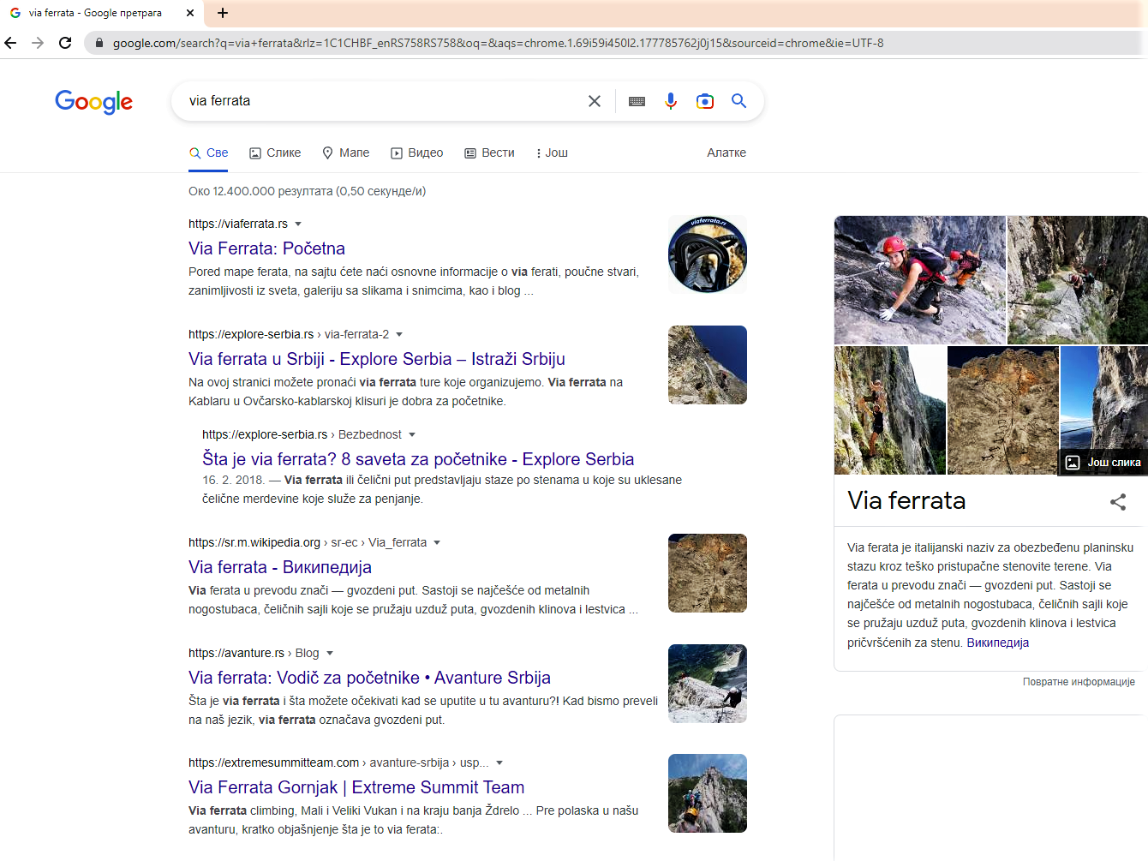Open top-right cliff image in knowledge panel

pos(1078,280)
